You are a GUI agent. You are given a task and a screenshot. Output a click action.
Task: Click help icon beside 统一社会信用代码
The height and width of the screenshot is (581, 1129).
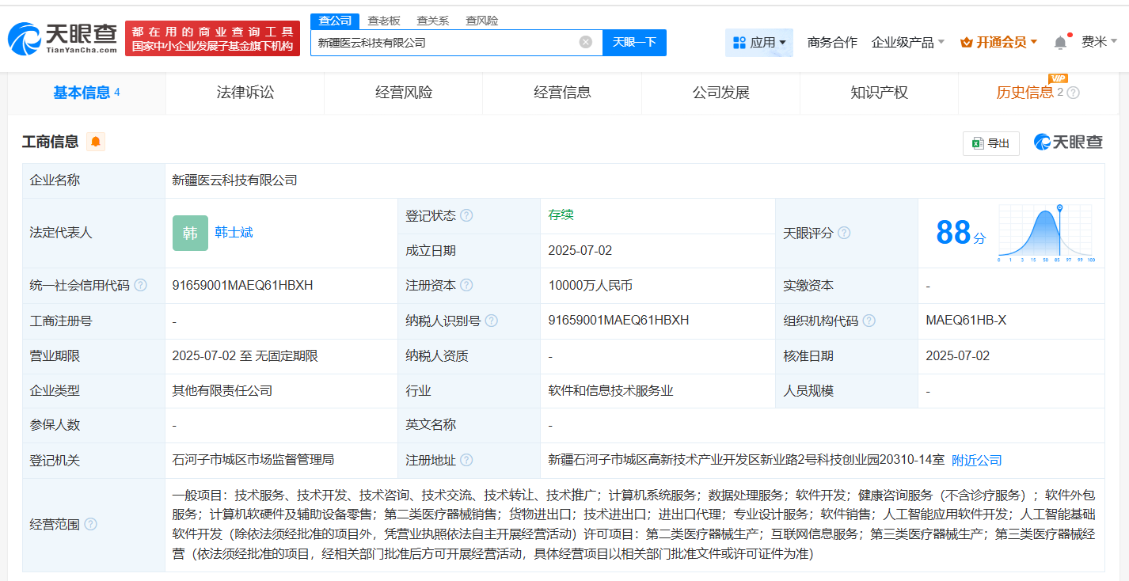tap(140, 286)
